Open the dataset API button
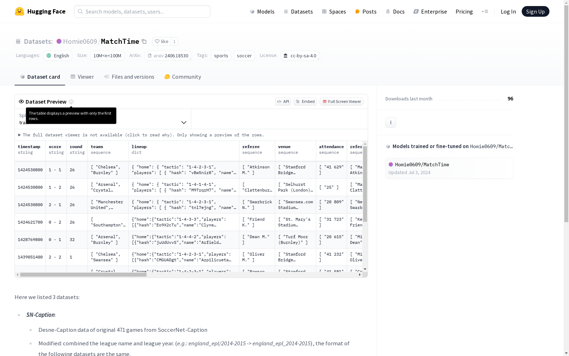 coord(283,101)
